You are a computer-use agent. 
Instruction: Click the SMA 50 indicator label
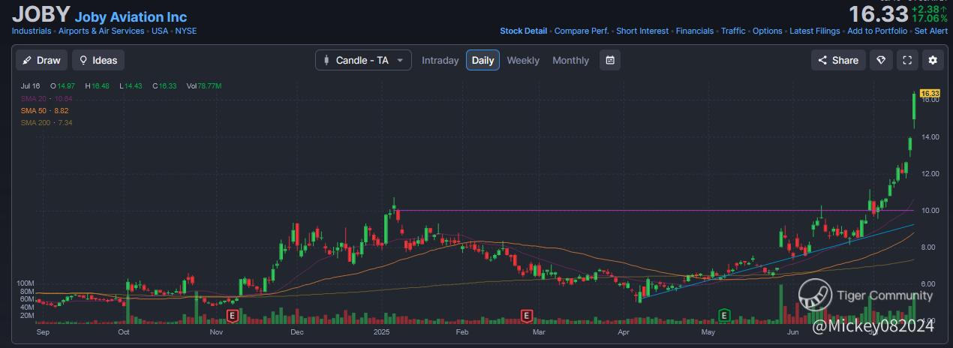point(45,110)
